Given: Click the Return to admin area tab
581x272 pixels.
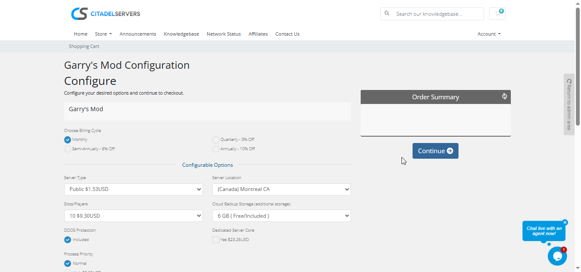Looking at the screenshot, I should [569, 104].
